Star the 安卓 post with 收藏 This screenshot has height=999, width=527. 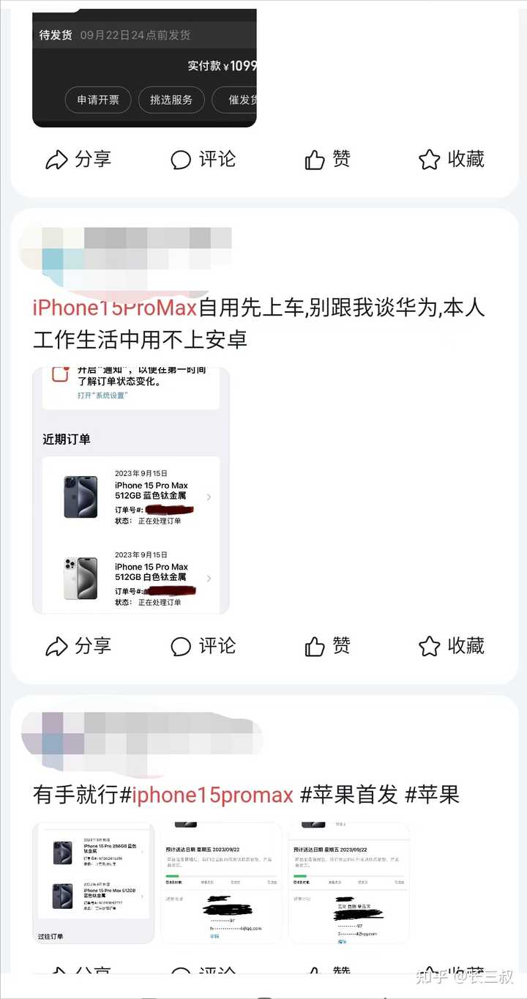click(x=451, y=646)
